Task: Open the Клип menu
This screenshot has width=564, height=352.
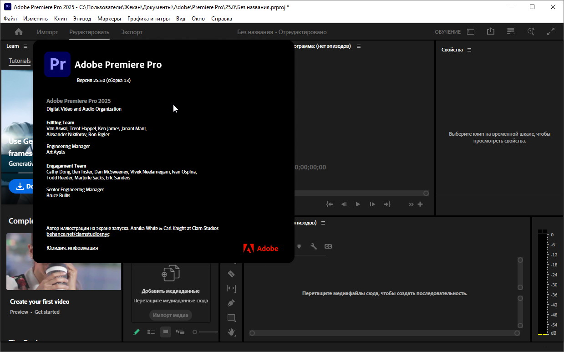Action: pos(60,19)
